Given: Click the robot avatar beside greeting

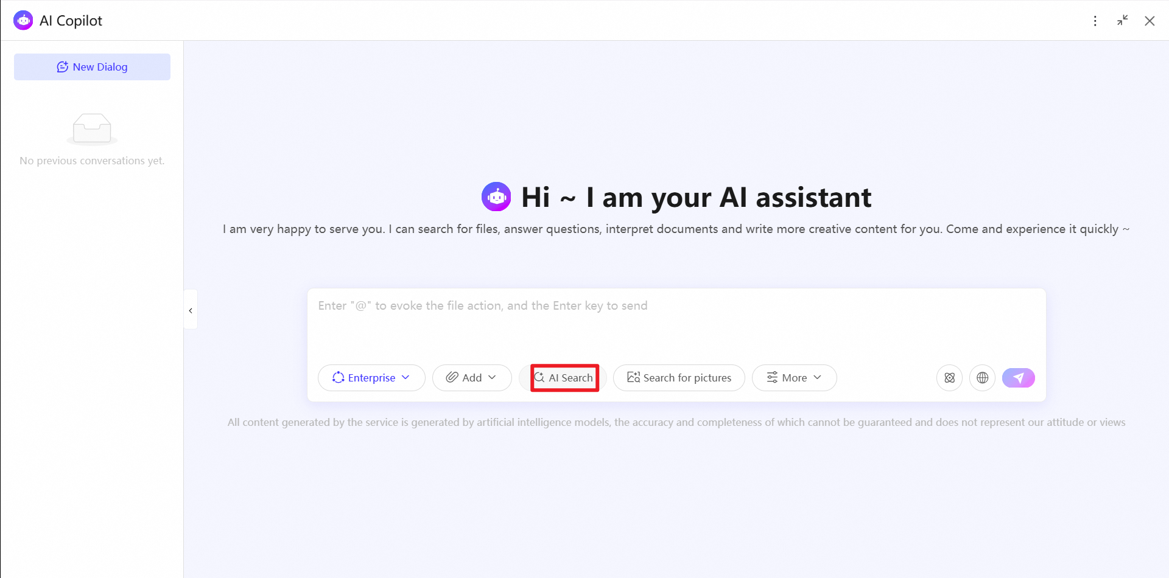Looking at the screenshot, I should click(496, 197).
